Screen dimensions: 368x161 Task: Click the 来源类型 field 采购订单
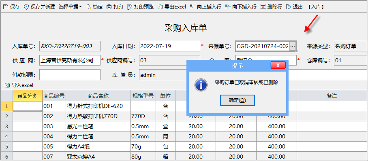pyautogui.click(x=351, y=46)
